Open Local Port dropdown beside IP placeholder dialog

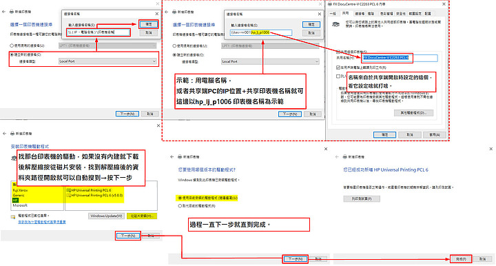(x=107, y=61)
